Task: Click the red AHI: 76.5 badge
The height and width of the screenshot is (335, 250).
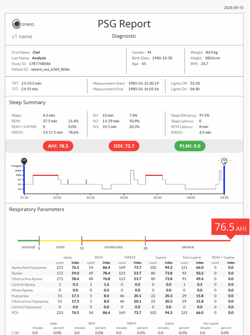Action: (x=58, y=146)
